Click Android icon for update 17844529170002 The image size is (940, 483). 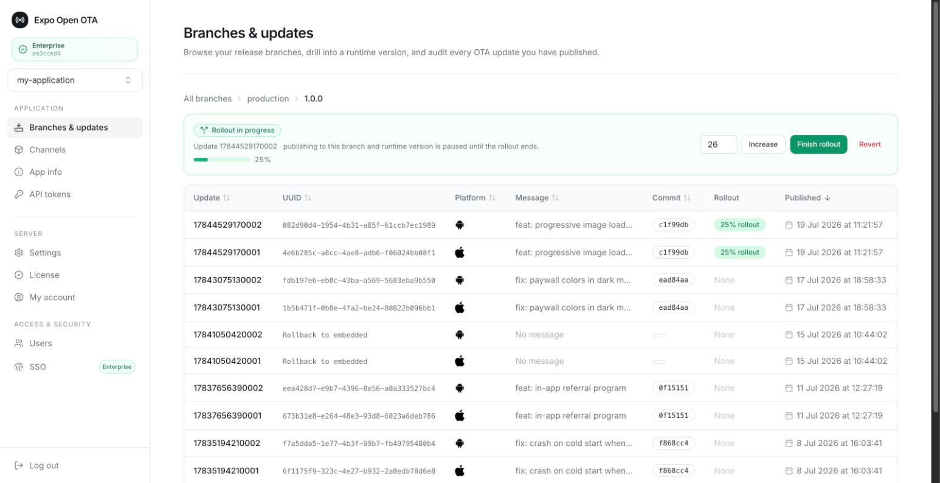pos(460,225)
